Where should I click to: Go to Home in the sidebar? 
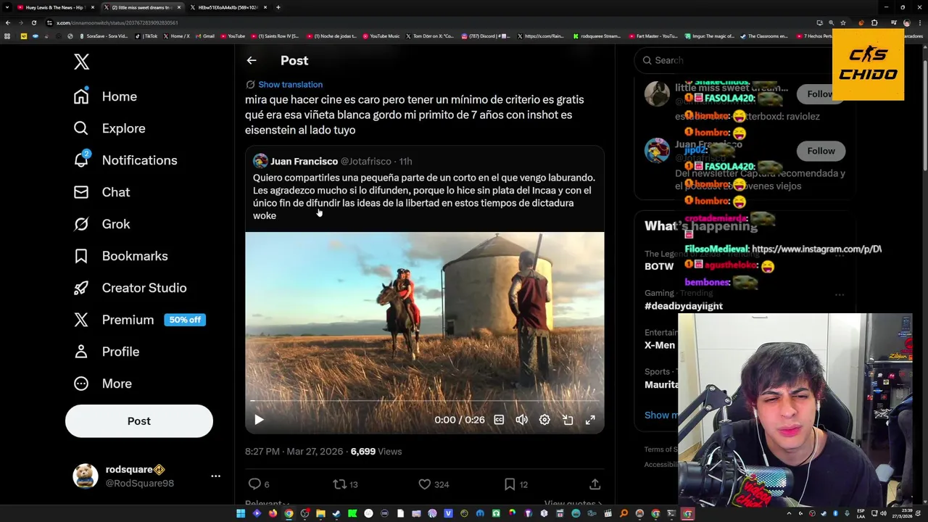[105, 96]
